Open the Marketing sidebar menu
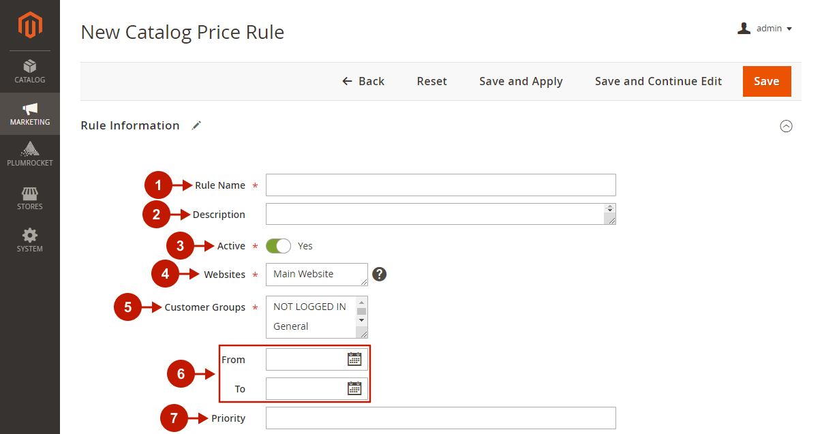822x434 pixels. [30, 114]
